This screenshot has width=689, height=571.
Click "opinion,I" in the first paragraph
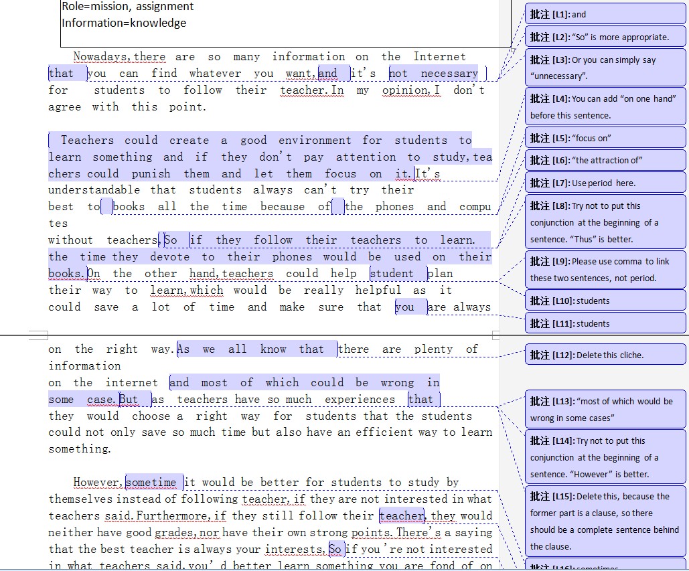click(411, 90)
